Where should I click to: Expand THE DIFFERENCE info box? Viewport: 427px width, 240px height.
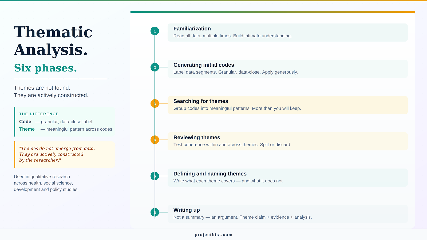click(x=64, y=122)
